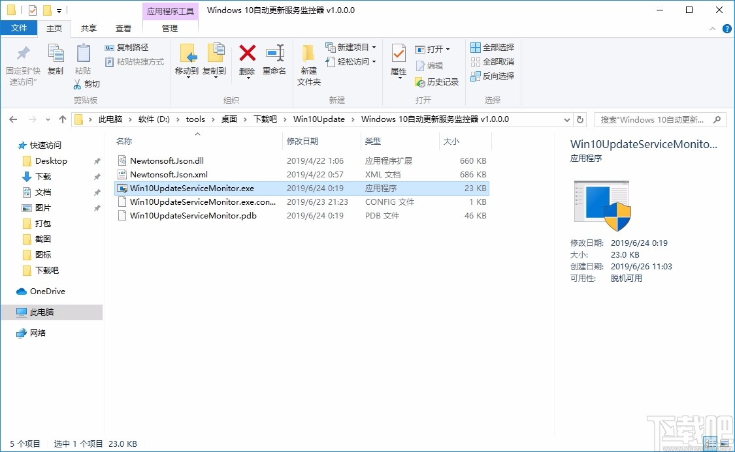Switch to the 查看 (View) tab
Screen dimensions: 735x452
(123, 28)
